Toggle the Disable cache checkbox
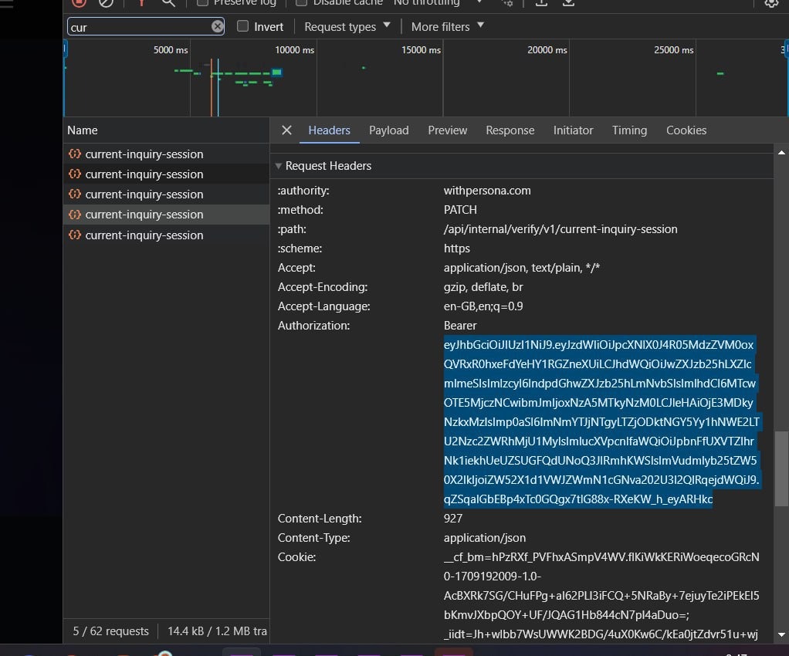The image size is (789, 656). (302, 2)
